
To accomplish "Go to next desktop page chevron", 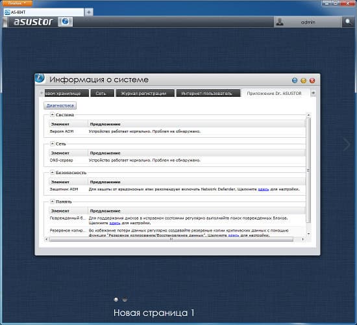I will 347,144.
